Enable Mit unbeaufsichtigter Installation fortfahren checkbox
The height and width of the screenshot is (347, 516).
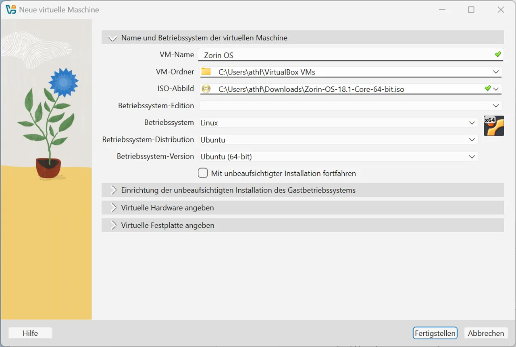pos(203,173)
